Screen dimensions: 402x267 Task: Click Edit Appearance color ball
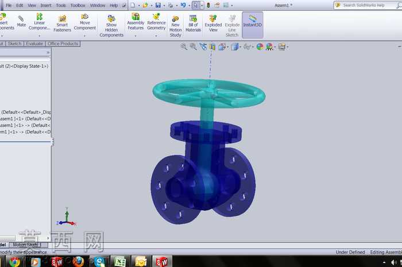tap(260, 47)
